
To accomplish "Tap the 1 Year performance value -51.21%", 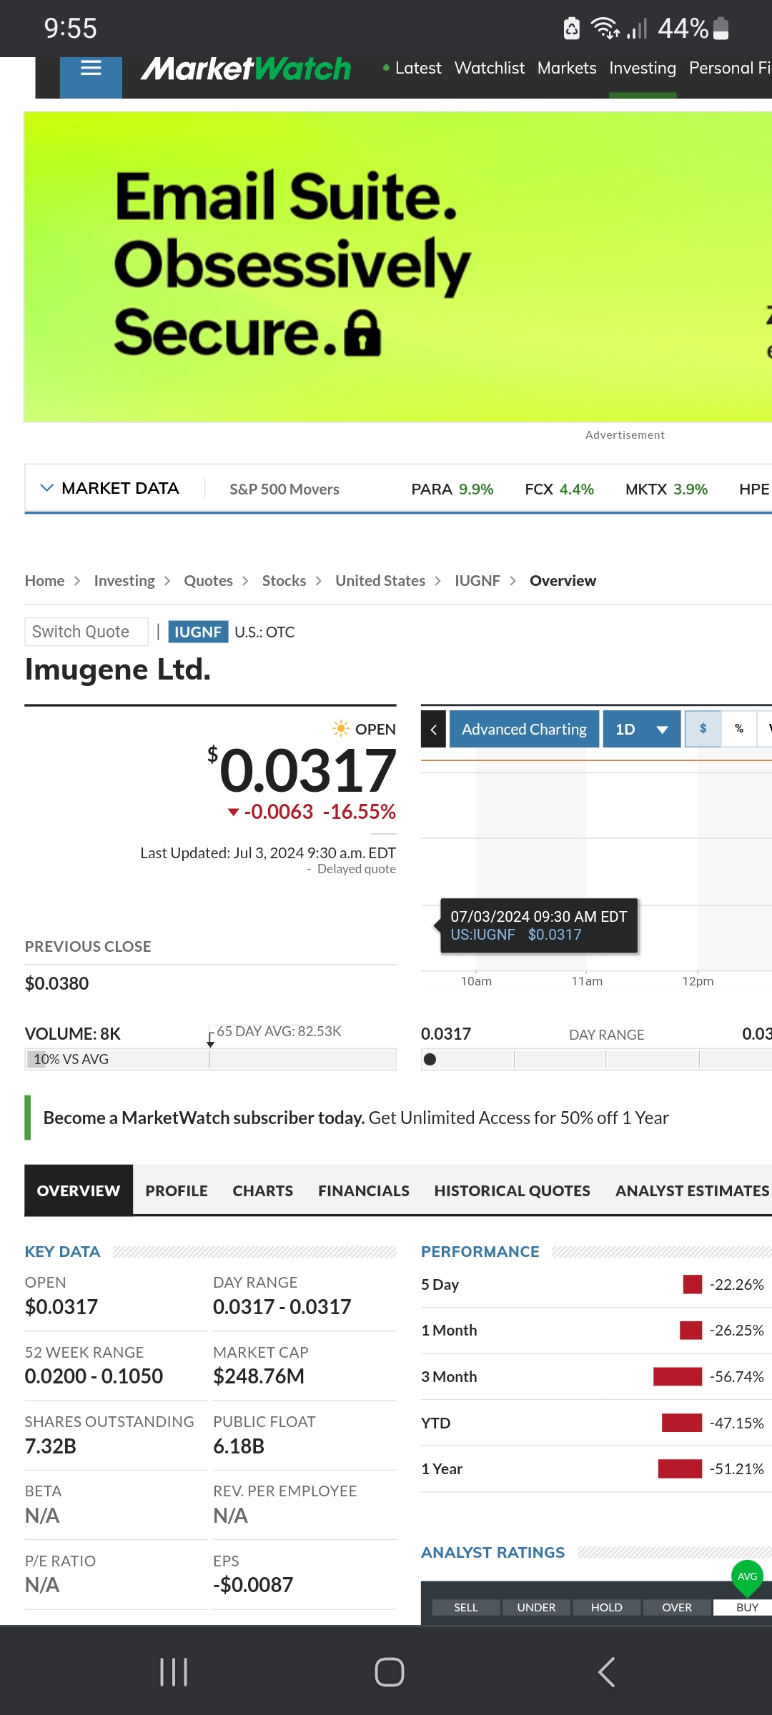I will tap(737, 1469).
